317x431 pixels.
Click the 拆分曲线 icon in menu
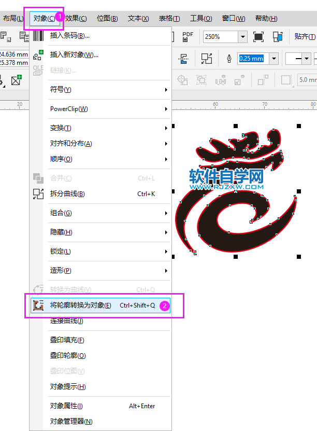[38, 194]
